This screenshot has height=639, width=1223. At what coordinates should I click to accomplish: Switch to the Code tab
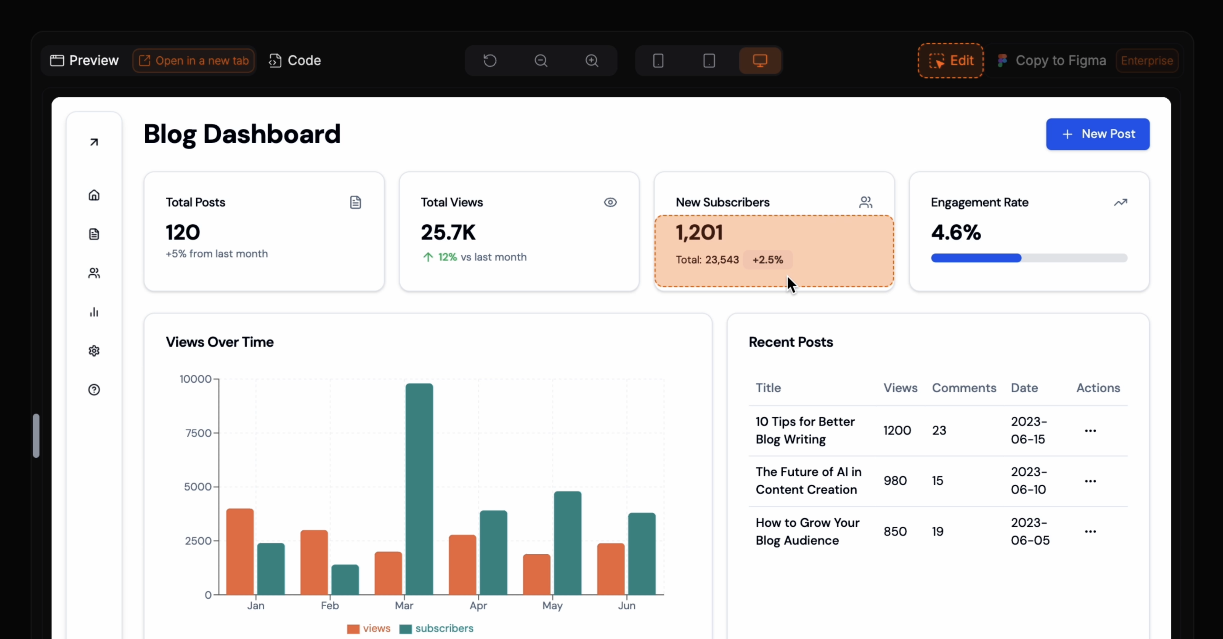(295, 61)
